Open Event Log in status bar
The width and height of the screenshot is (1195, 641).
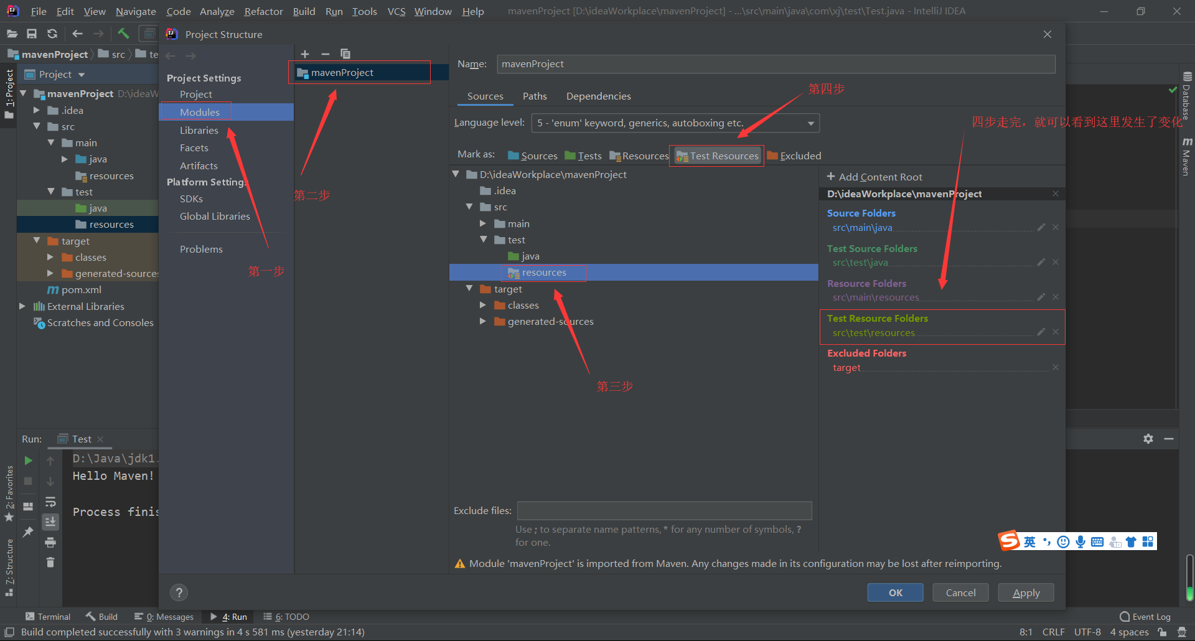click(1145, 617)
